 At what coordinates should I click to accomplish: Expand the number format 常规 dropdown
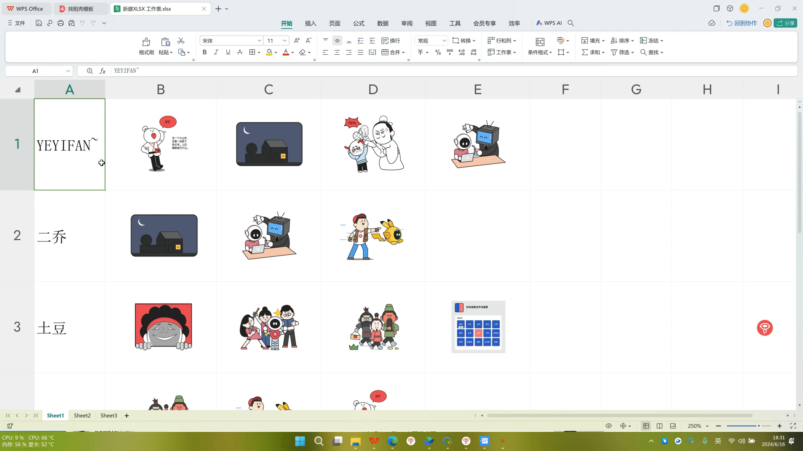pos(444,41)
